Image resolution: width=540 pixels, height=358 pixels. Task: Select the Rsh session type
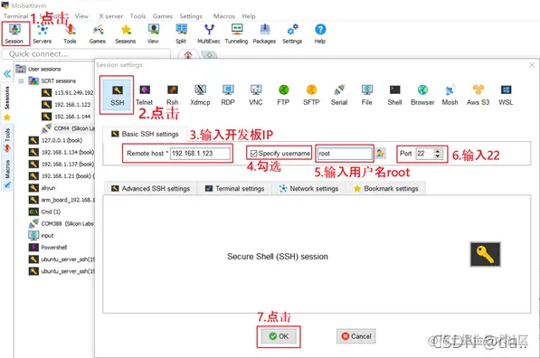[x=172, y=95]
